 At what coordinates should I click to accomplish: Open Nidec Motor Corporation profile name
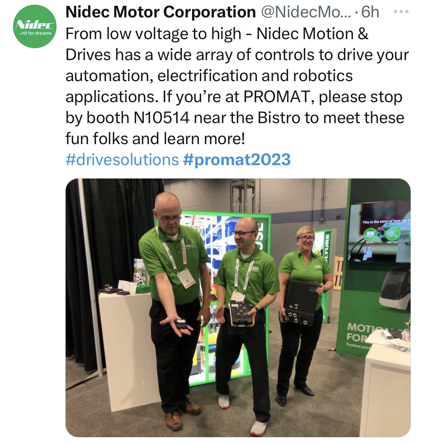click(x=161, y=12)
